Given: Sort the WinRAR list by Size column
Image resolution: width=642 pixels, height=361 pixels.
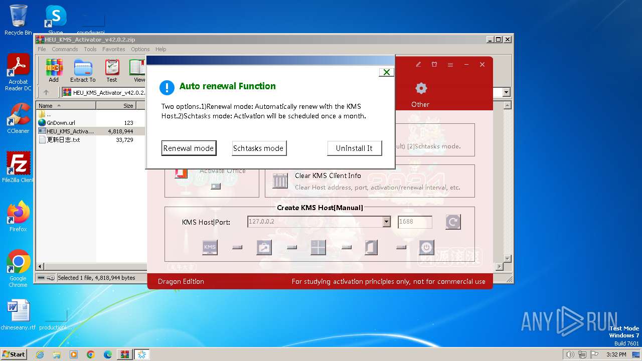Looking at the screenshot, I should click(116, 106).
